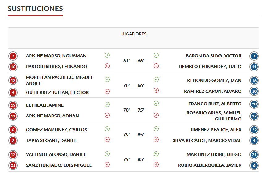Click the red arrow beside Silva Recalde, Marcio Vidal

[x=156, y=140]
